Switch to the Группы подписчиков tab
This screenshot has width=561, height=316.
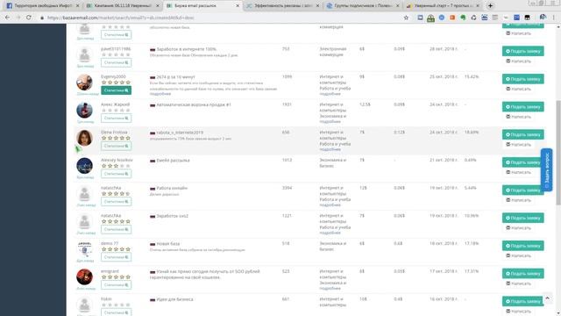pyautogui.click(x=362, y=6)
